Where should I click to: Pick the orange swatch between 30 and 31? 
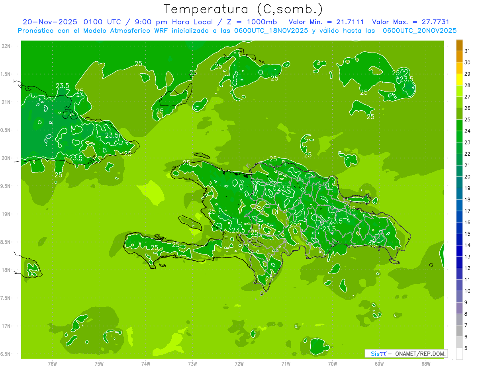tap(459, 57)
